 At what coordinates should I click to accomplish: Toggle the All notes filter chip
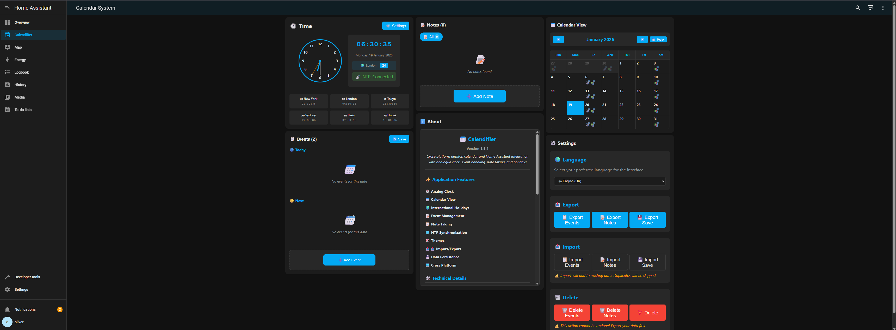(431, 37)
